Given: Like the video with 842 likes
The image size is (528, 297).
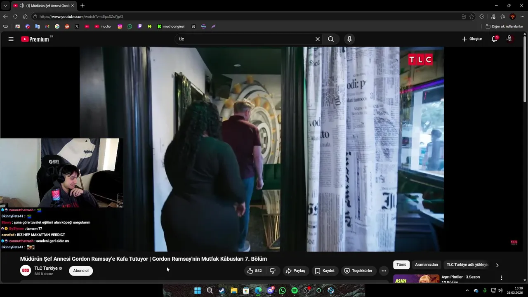Looking at the screenshot, I should (x=255, y=271).
